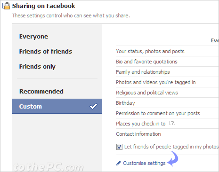Click the [?] help icon beside Places
The width and height of the screenshot is (219, 172).
coord(172,123)
